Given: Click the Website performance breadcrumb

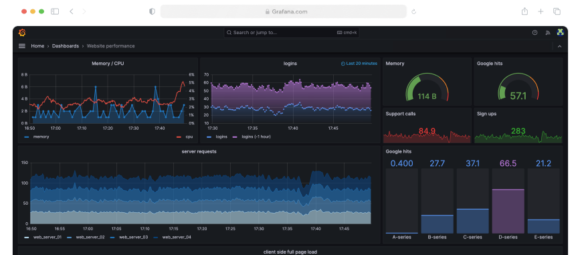Looking at the screenshot, I should [110, 46].
